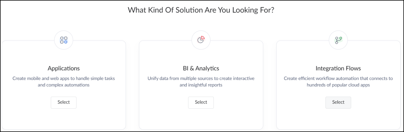Viewport: 404px width, 132px height.
Task: Hit Select under Integration Flows
Action: coord(338,102)
